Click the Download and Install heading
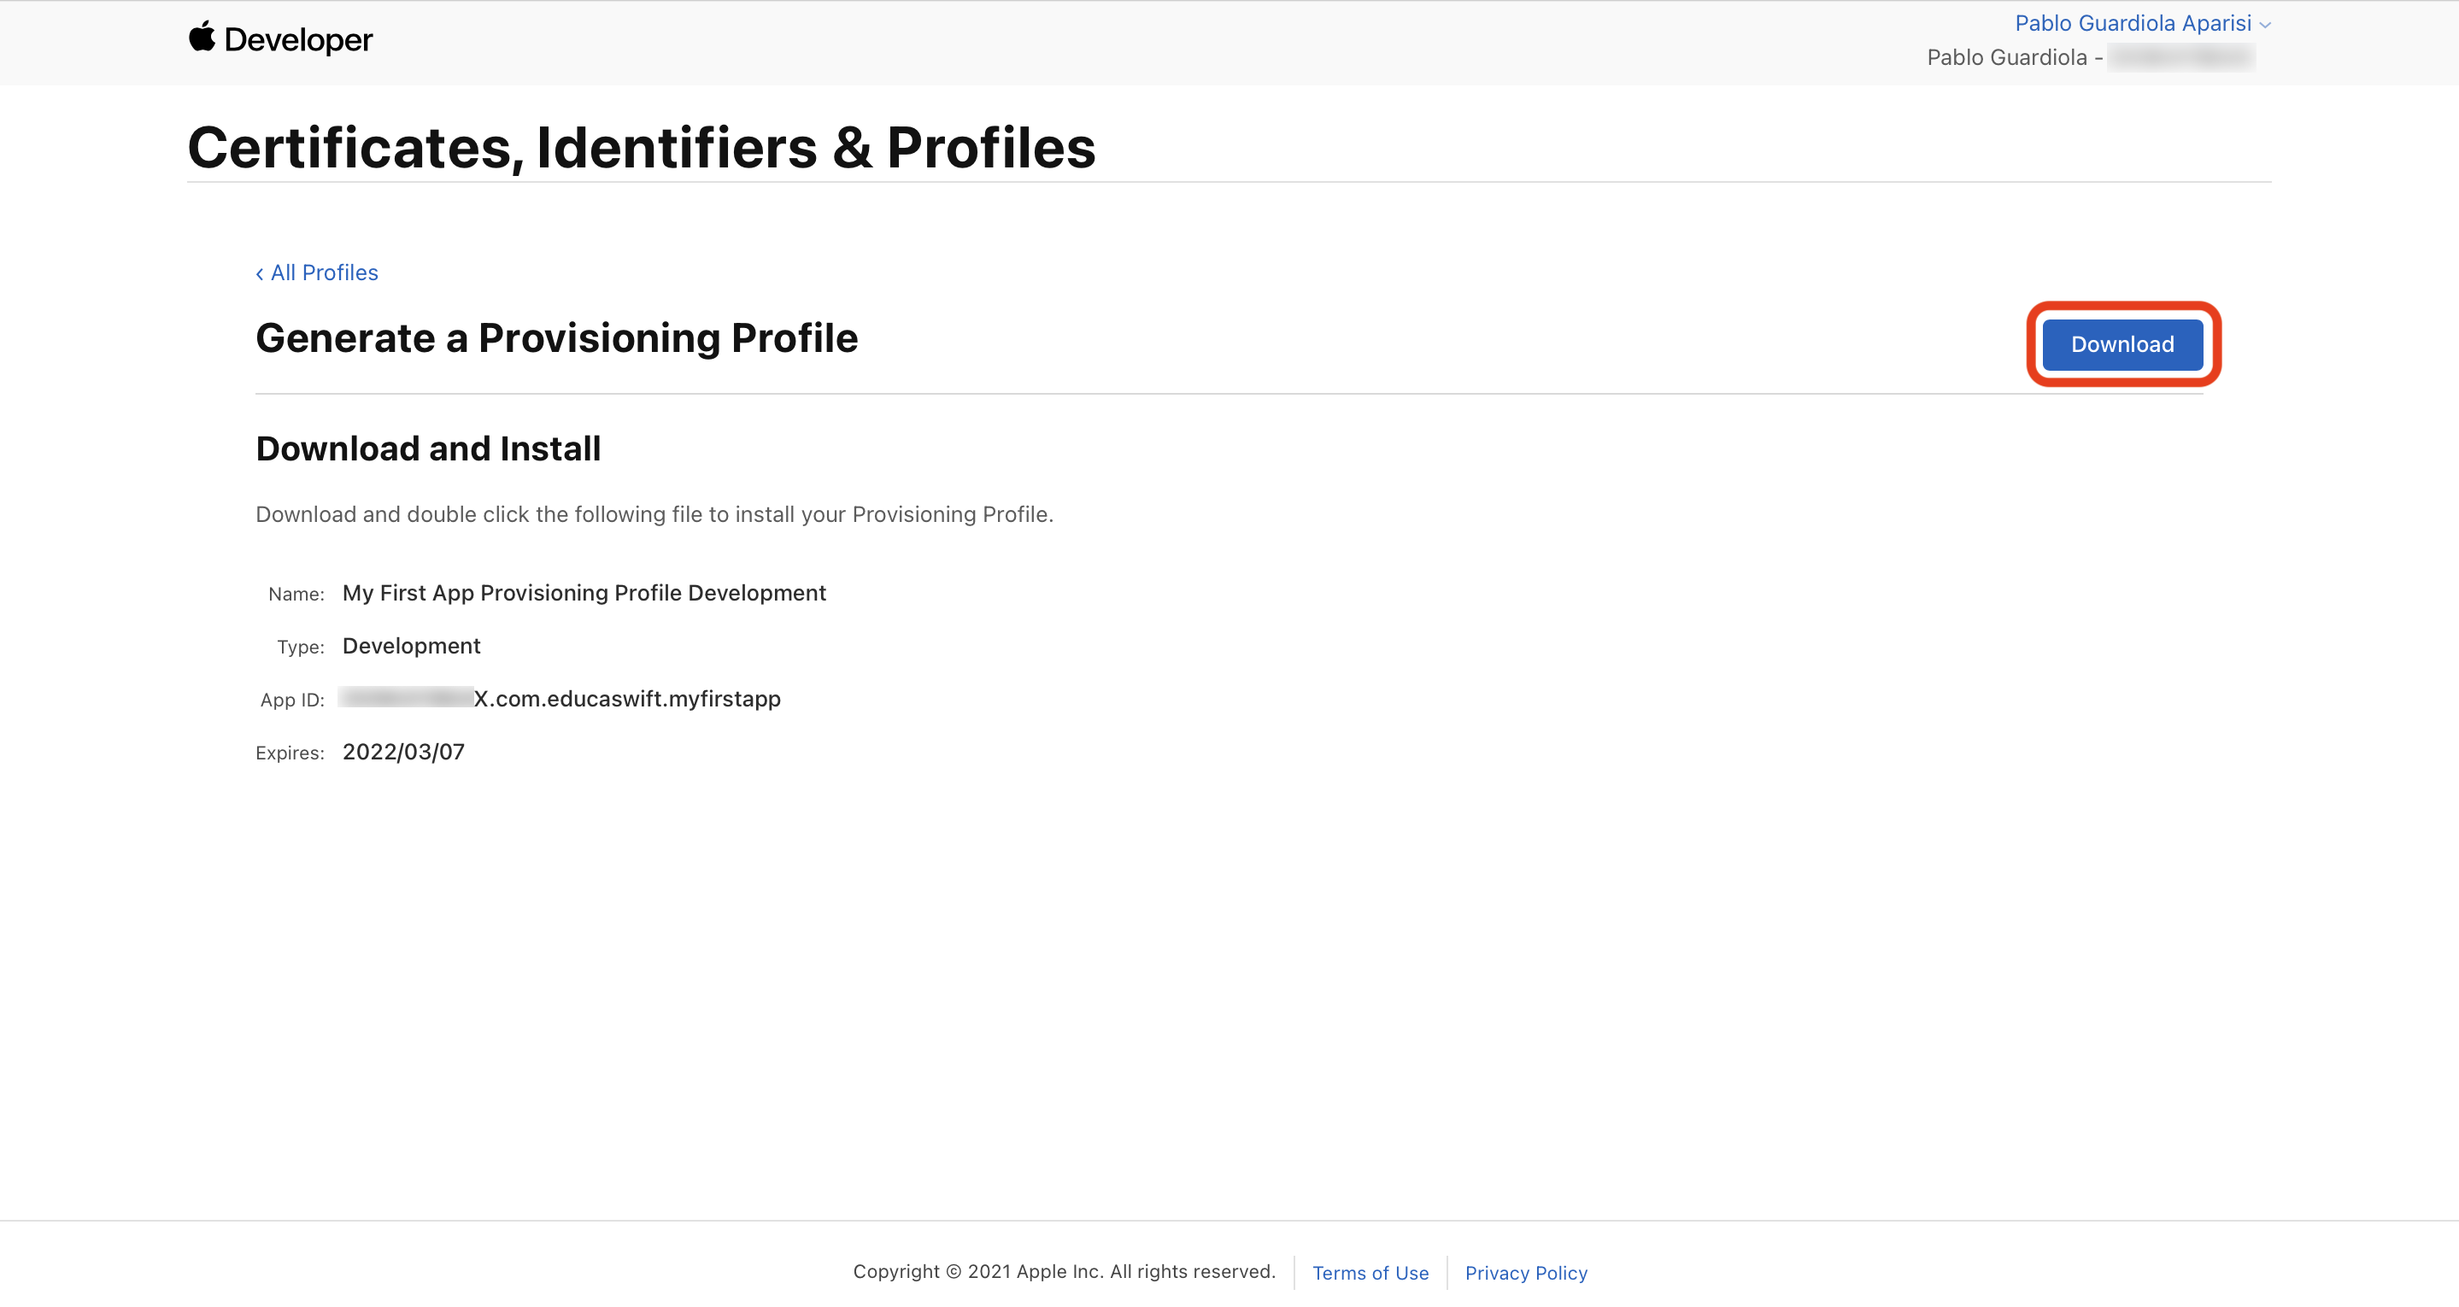Viewport: 2459px width, 1307px height. (x=428, y=448)
